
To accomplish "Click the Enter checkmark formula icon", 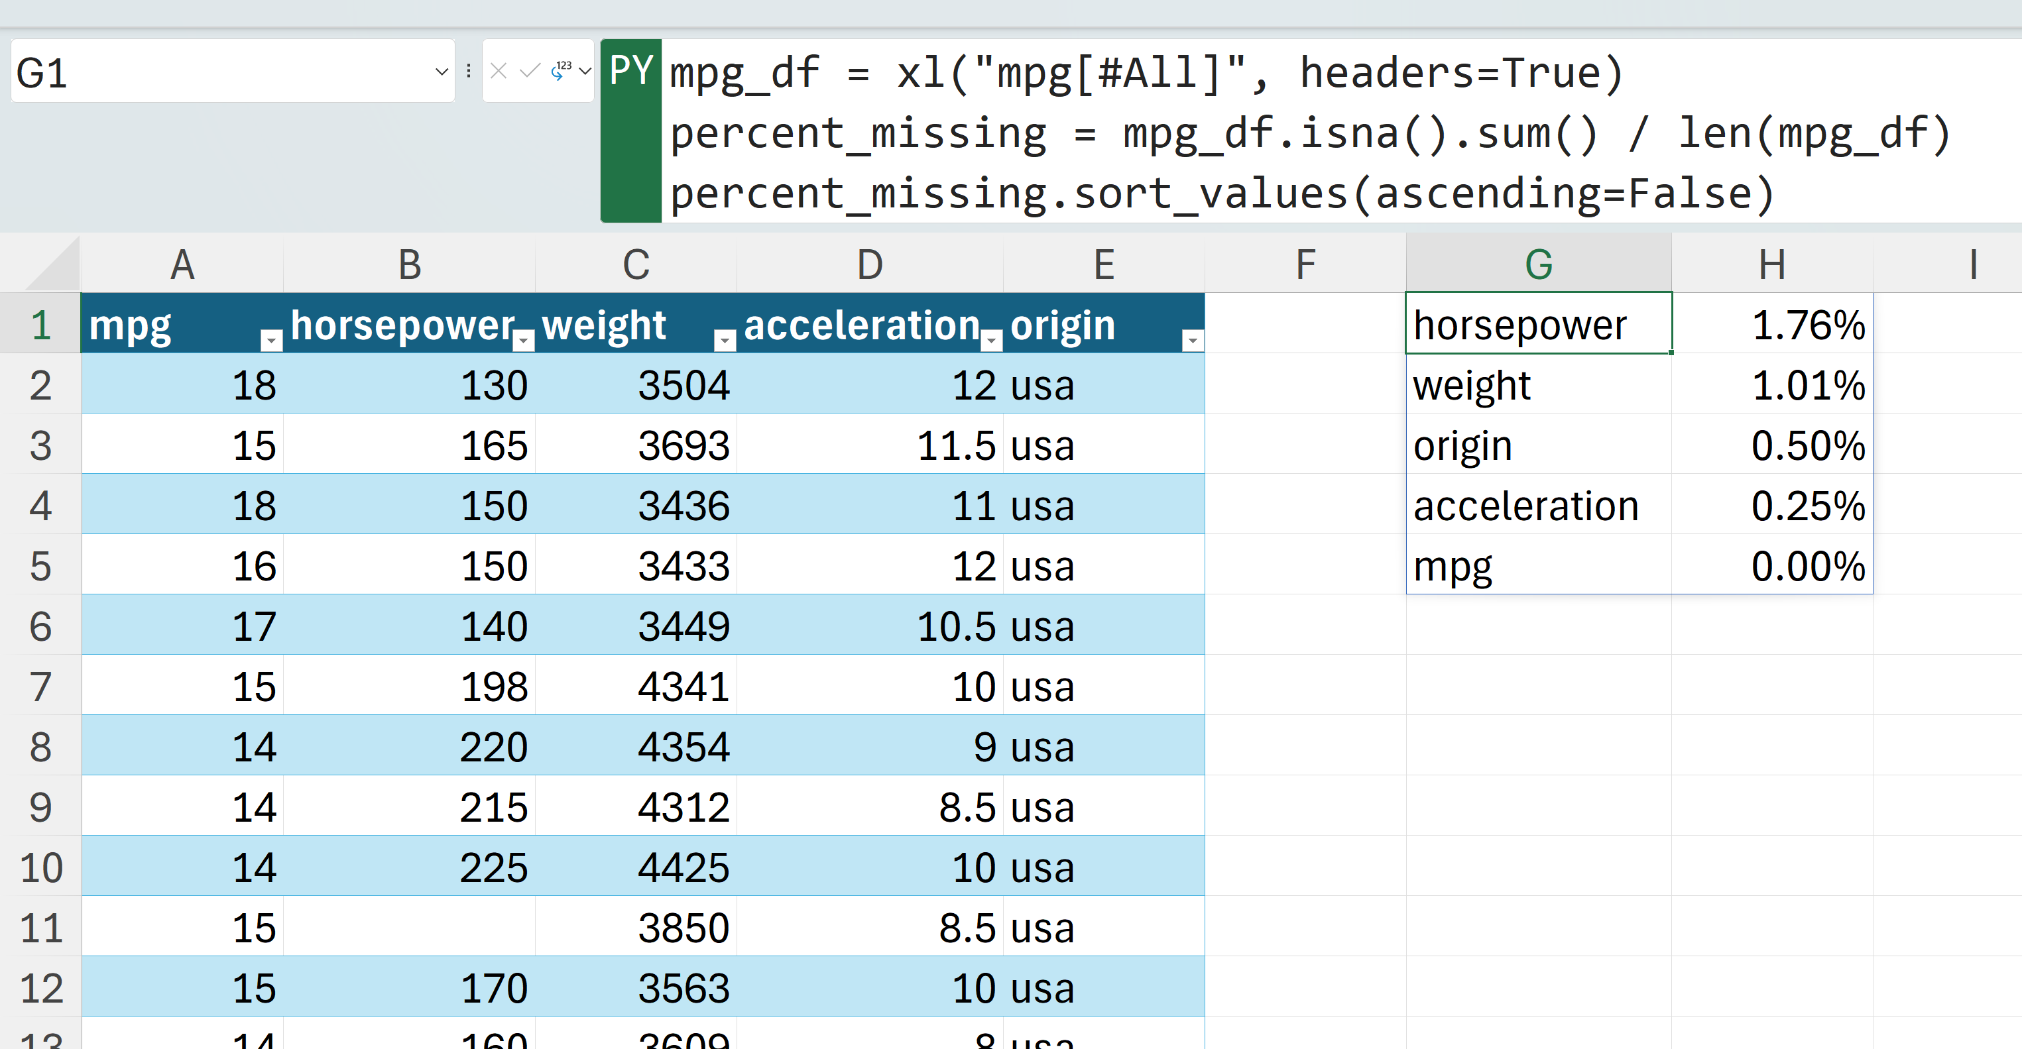I will click(x=530, y=72).
